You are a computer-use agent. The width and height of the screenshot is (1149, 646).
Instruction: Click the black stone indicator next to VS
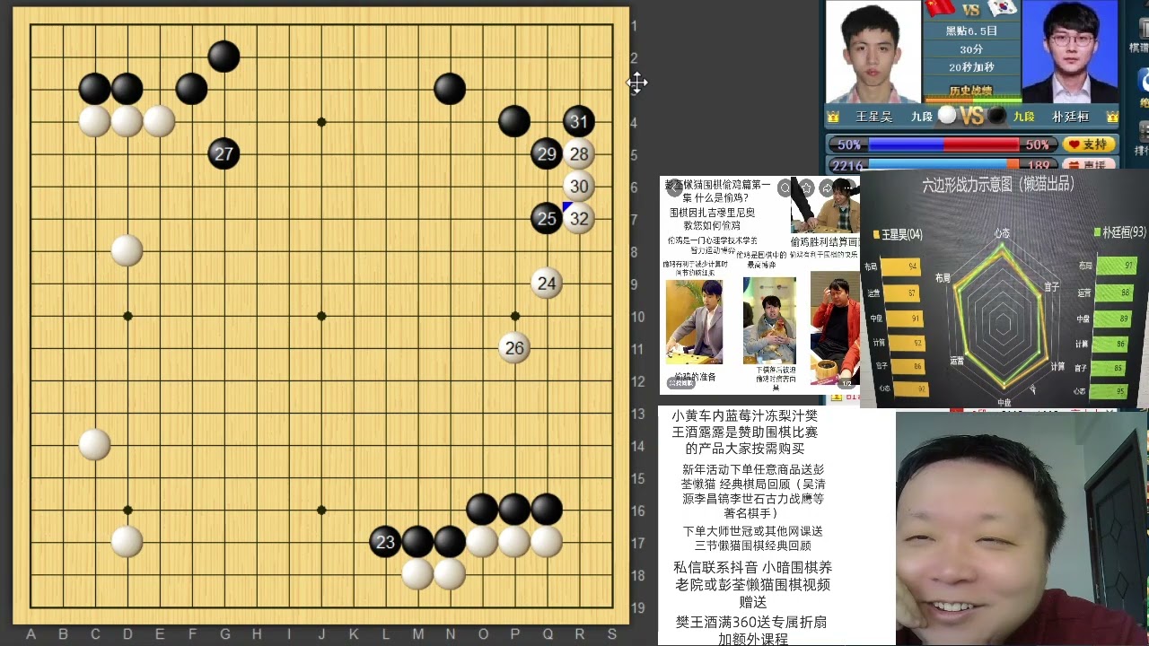click(996, 115)
